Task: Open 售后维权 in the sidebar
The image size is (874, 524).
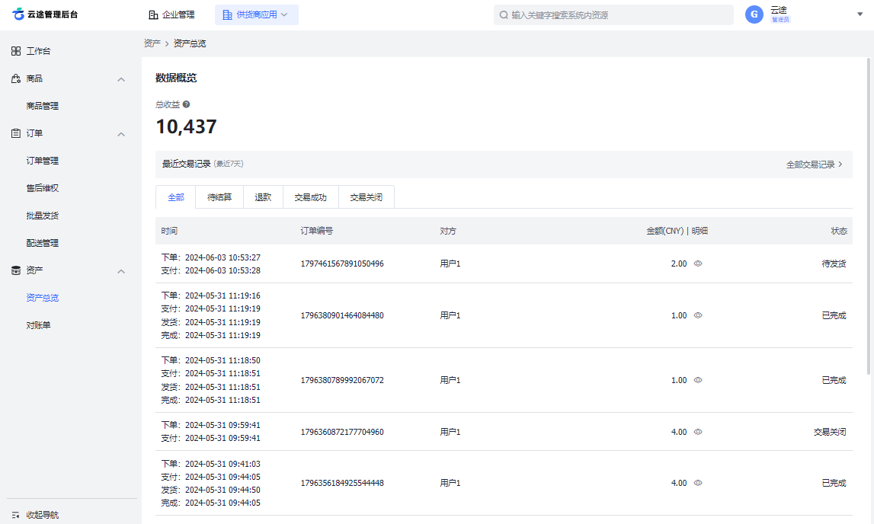Action: 43,188
